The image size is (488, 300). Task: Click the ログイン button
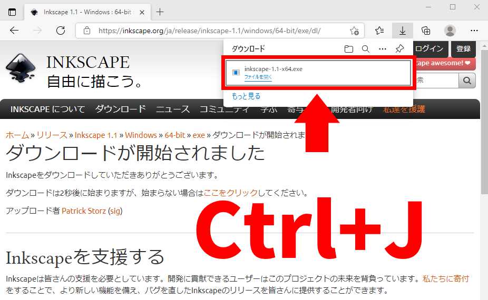(431, 48)
